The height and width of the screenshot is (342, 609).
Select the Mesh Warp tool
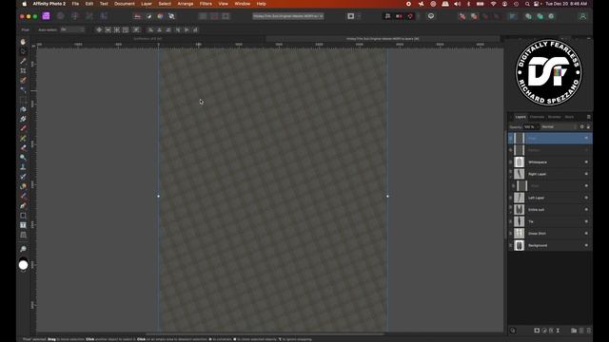coord(23,235)
